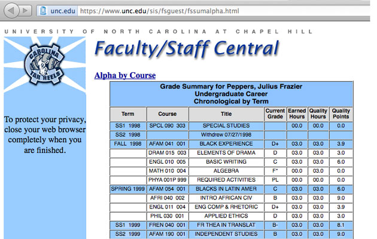Click the F* grade cell for Algebra
This screenshot has width=377, height=239.
(x=275, y=171)
